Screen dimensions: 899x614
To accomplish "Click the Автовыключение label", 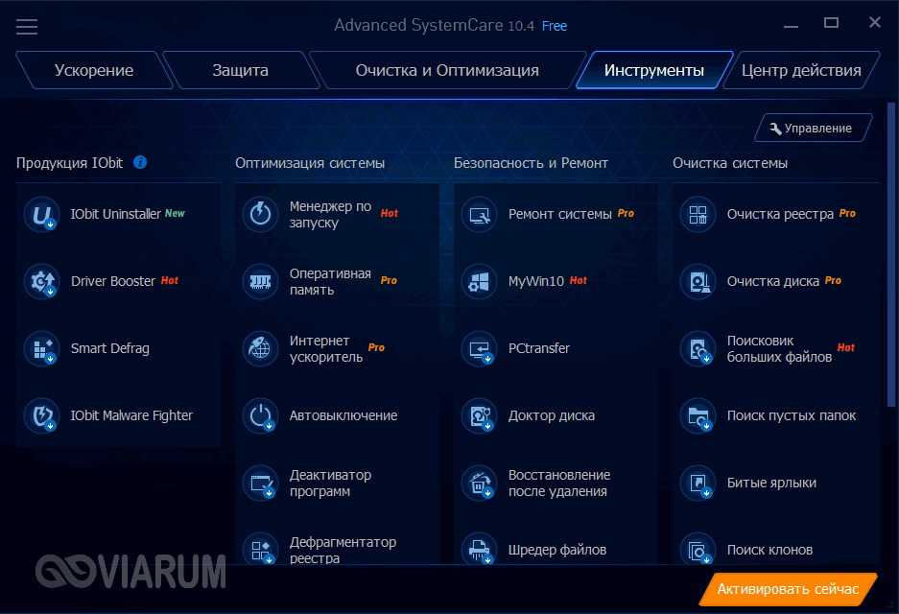I will pyautogui.click(x=343, y=415).
